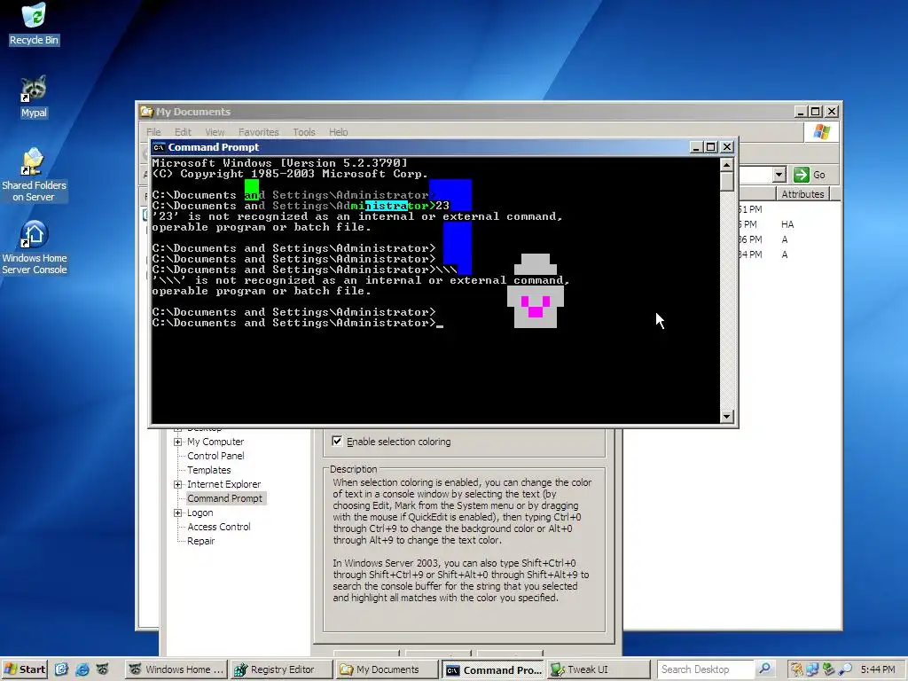Click the Show Desktop quick launch icon
The image size is (908, 681).
(61, 669)
